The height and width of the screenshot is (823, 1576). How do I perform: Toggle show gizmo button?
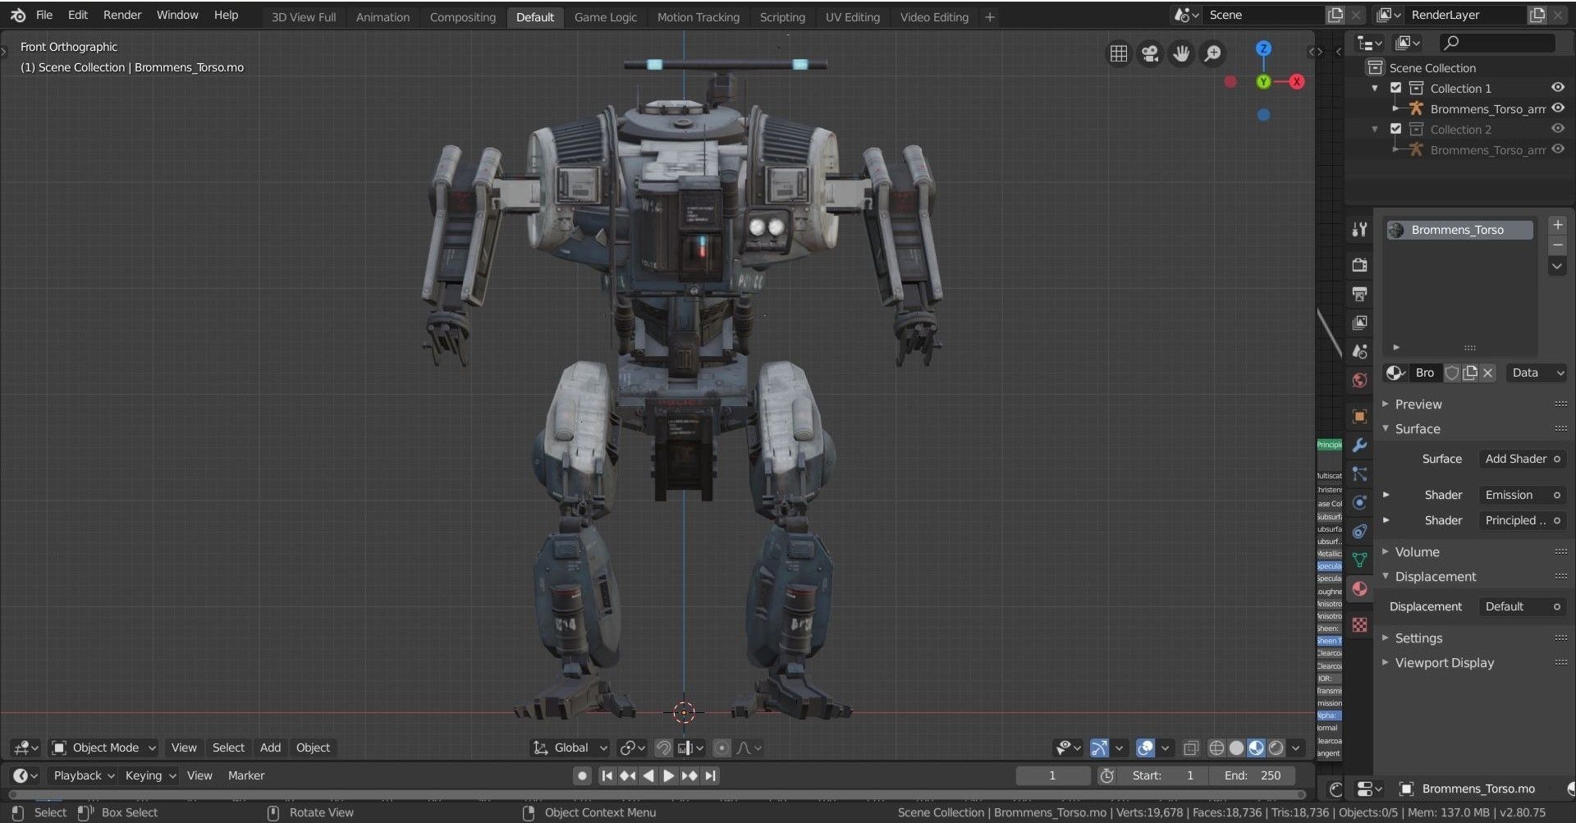[1099, 748]
